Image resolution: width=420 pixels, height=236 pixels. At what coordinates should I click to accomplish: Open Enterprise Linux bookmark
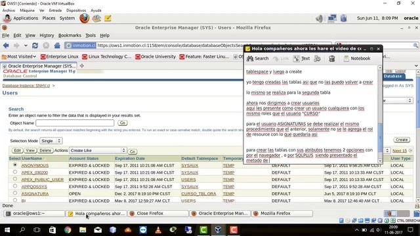(59, 57)
